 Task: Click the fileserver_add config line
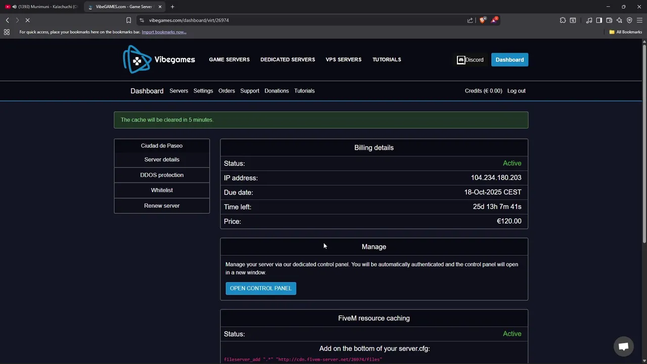(x=303, y=359)
